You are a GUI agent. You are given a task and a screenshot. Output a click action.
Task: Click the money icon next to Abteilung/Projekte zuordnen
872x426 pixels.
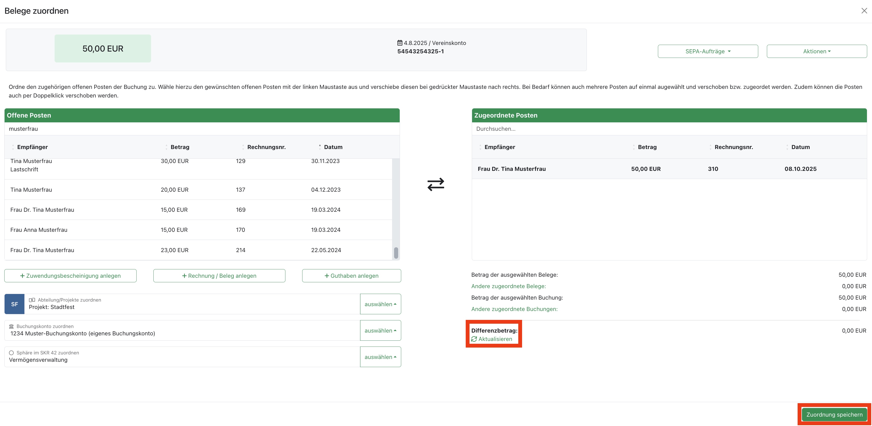tap(32, 300)
